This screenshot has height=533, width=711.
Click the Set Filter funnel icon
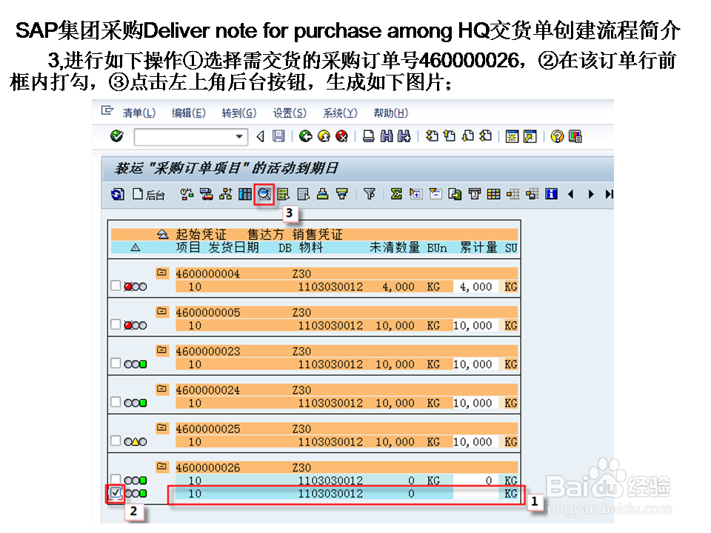370,195
